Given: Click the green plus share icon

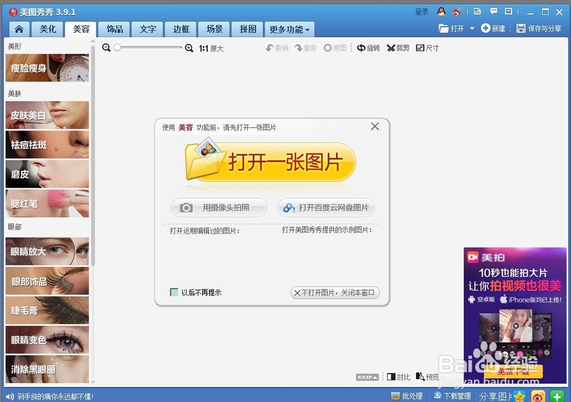Looking at the screenshot, I should tap(557, 396).
